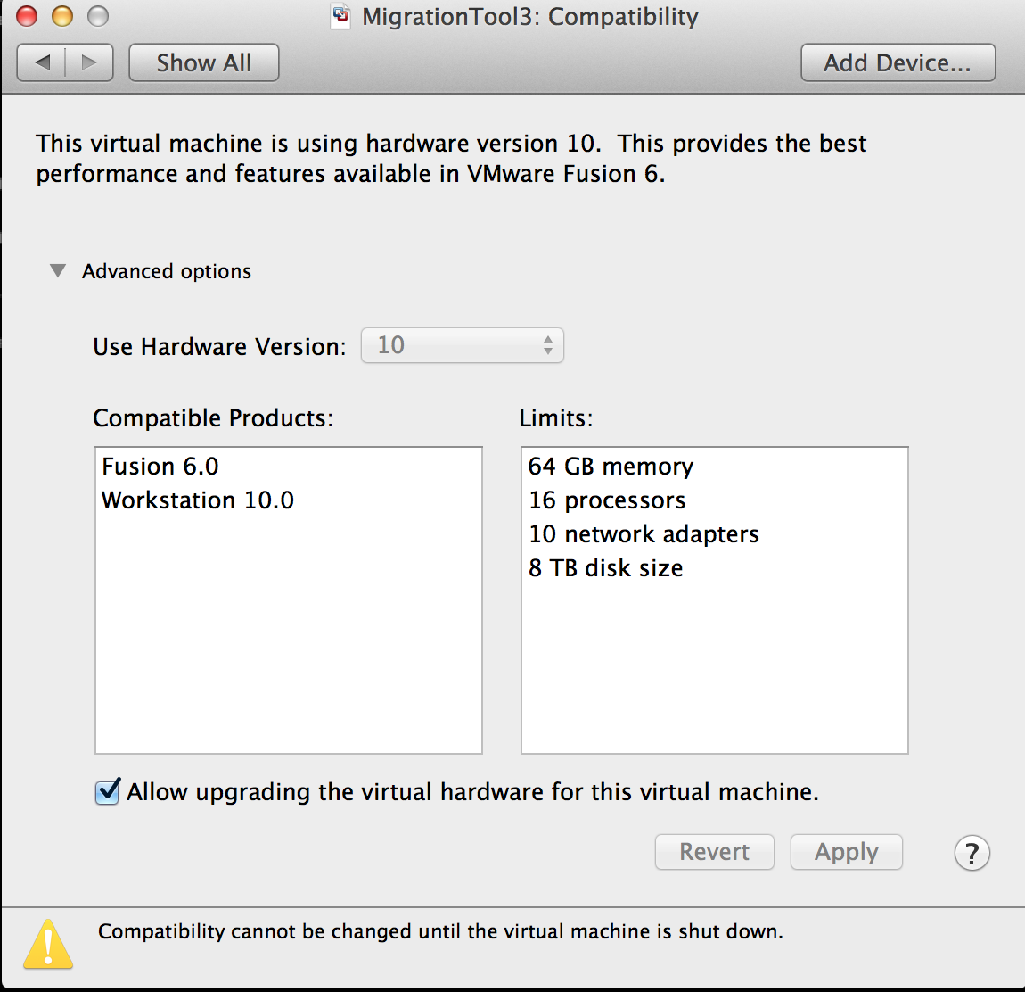Click the VMware document icon in the title bar
The image size is (1025, 992).
tap(340, 16)
